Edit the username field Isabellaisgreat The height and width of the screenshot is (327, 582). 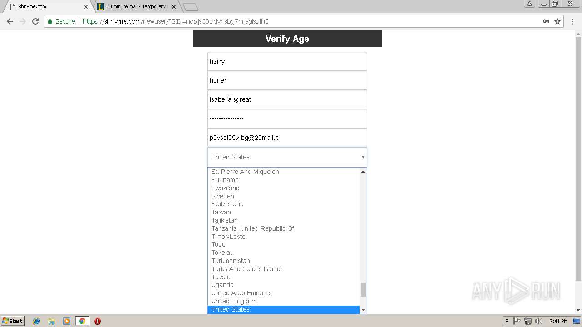(287, 99)
